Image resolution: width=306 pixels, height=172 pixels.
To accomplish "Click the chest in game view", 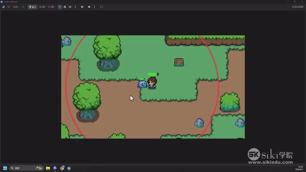I will [179, 62].
